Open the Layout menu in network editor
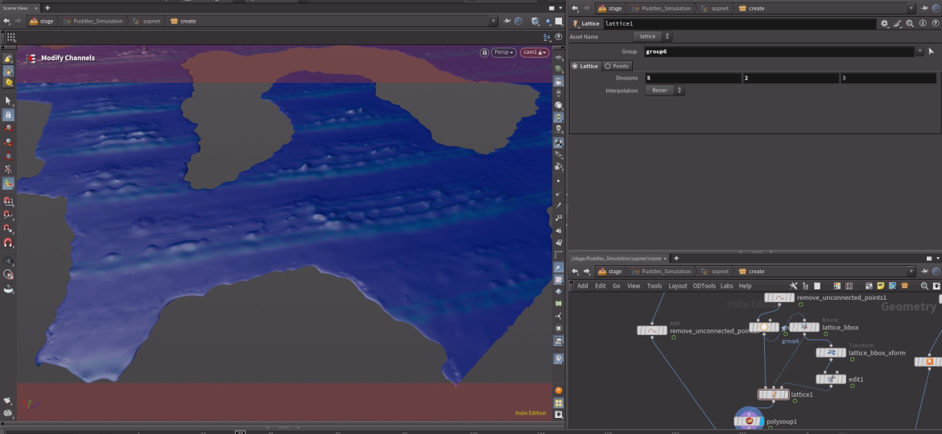 [677, 285]
